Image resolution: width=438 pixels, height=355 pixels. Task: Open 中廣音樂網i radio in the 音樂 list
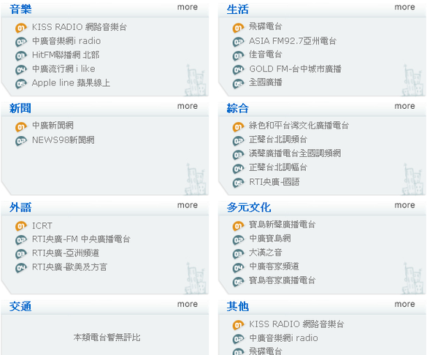click(x=66, y=41)
